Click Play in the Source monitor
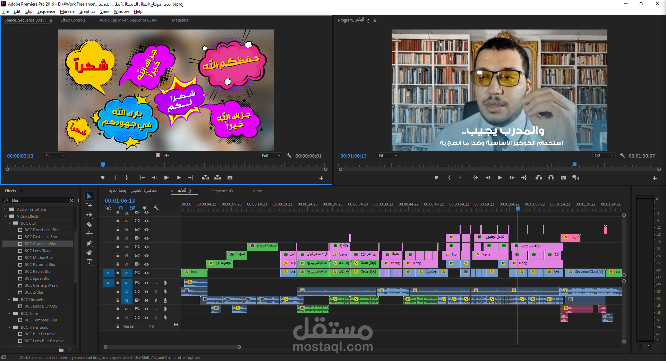The width and height of the screenshot is (666, 361). pyautogui.click(x=166, y=177)
